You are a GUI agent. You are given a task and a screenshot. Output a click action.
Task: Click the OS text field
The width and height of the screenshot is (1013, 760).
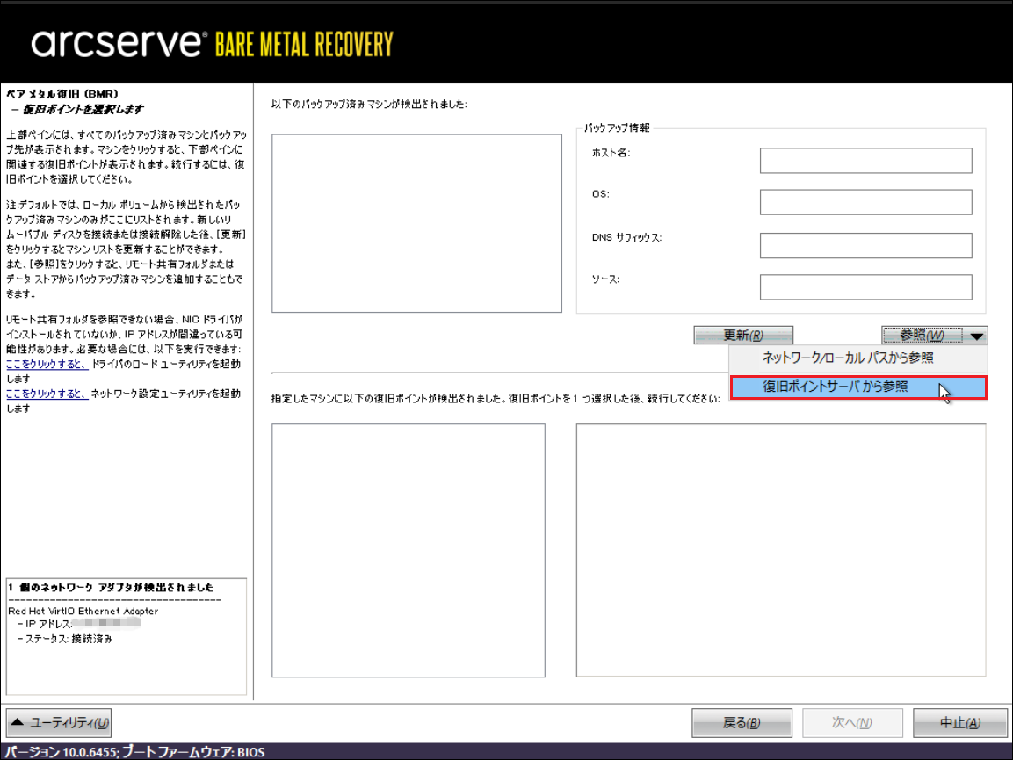[x=865, y=202]
